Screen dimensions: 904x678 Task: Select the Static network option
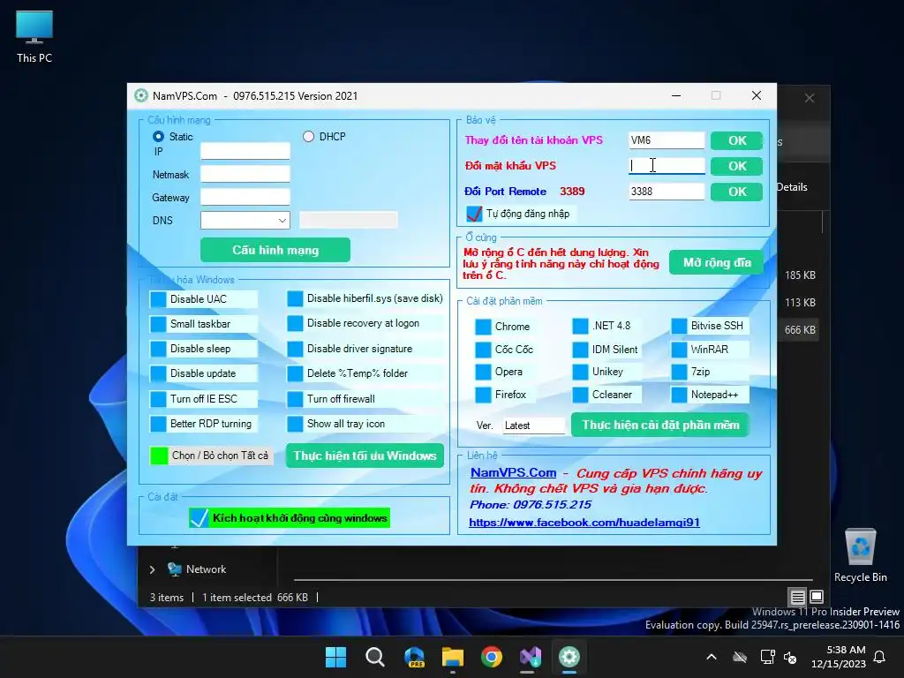pyautogui.click(x=158, y=137)
